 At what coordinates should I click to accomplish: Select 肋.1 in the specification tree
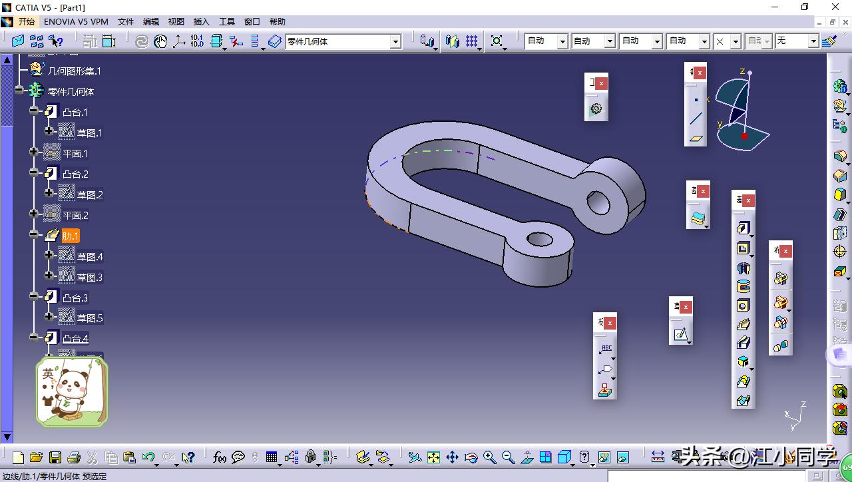(x=69, y=235)
